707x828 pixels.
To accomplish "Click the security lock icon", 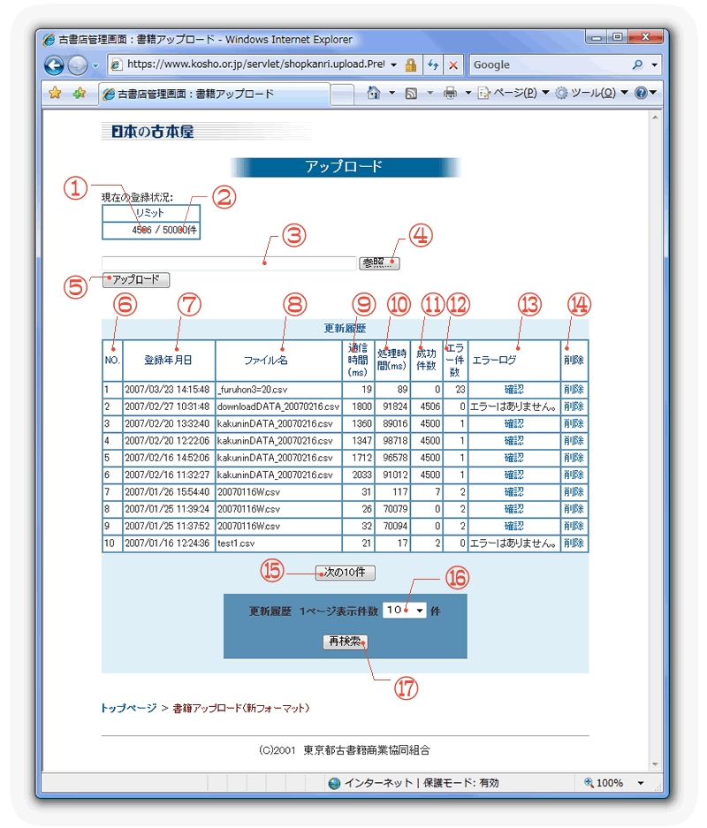I will click(x=410, y=65).
